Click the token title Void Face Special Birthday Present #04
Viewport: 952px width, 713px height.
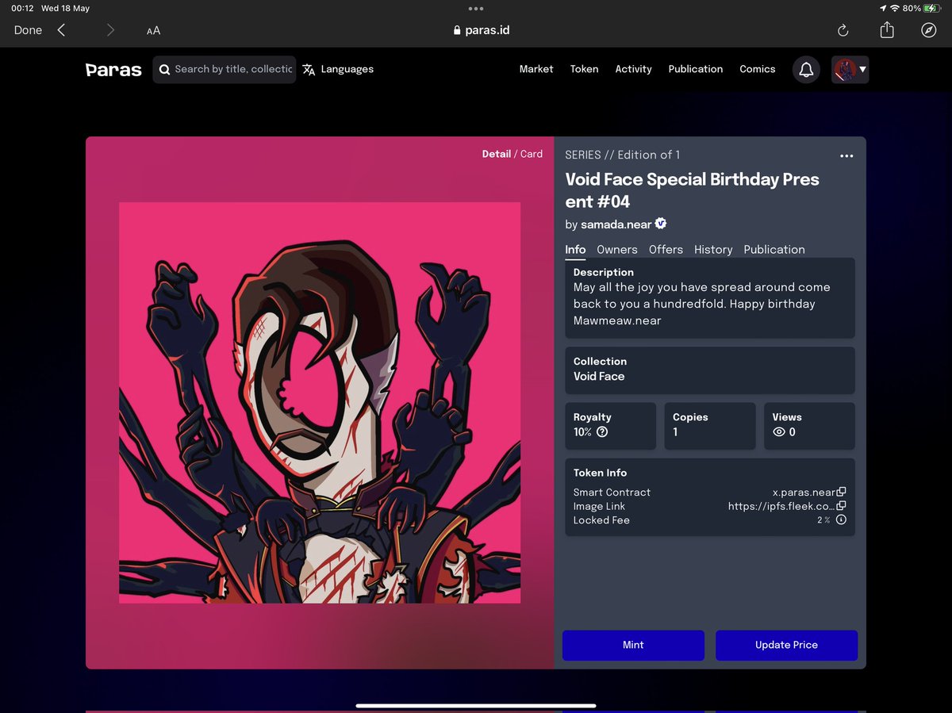click(x=692, y=190)
